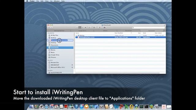Open Terminal from the Dock
Screen dimensions: 196x110
click(146, 107)
